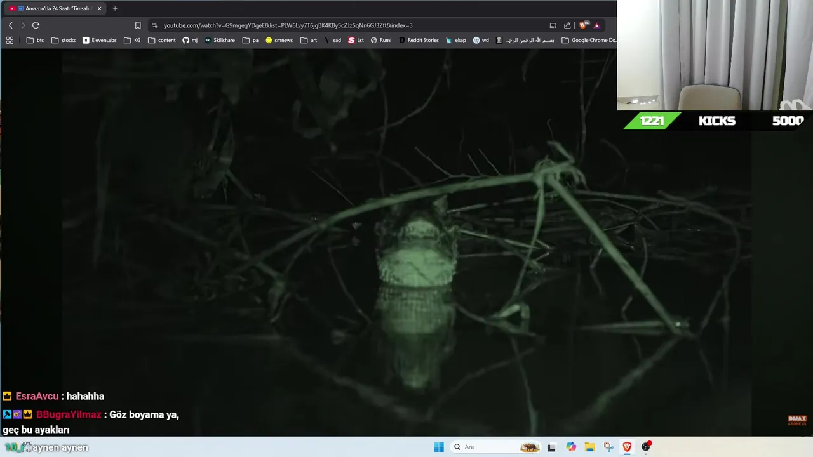Open the ekap bookmark
Image resolution: width=813 pixels, height=457 pixels.
[456, 40]
